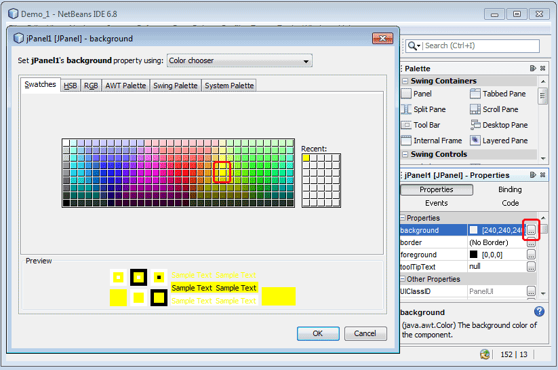Pick the Layered Pane palette item
Image resolution: width=558 pixels, height=370 pixels.
pos(499,141)
